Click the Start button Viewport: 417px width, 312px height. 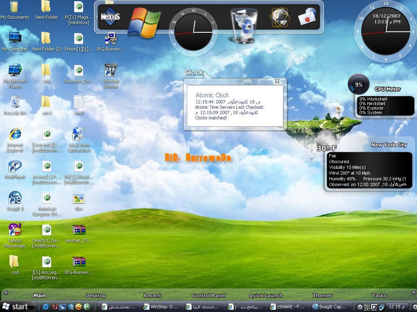click(x=16, y=307)
